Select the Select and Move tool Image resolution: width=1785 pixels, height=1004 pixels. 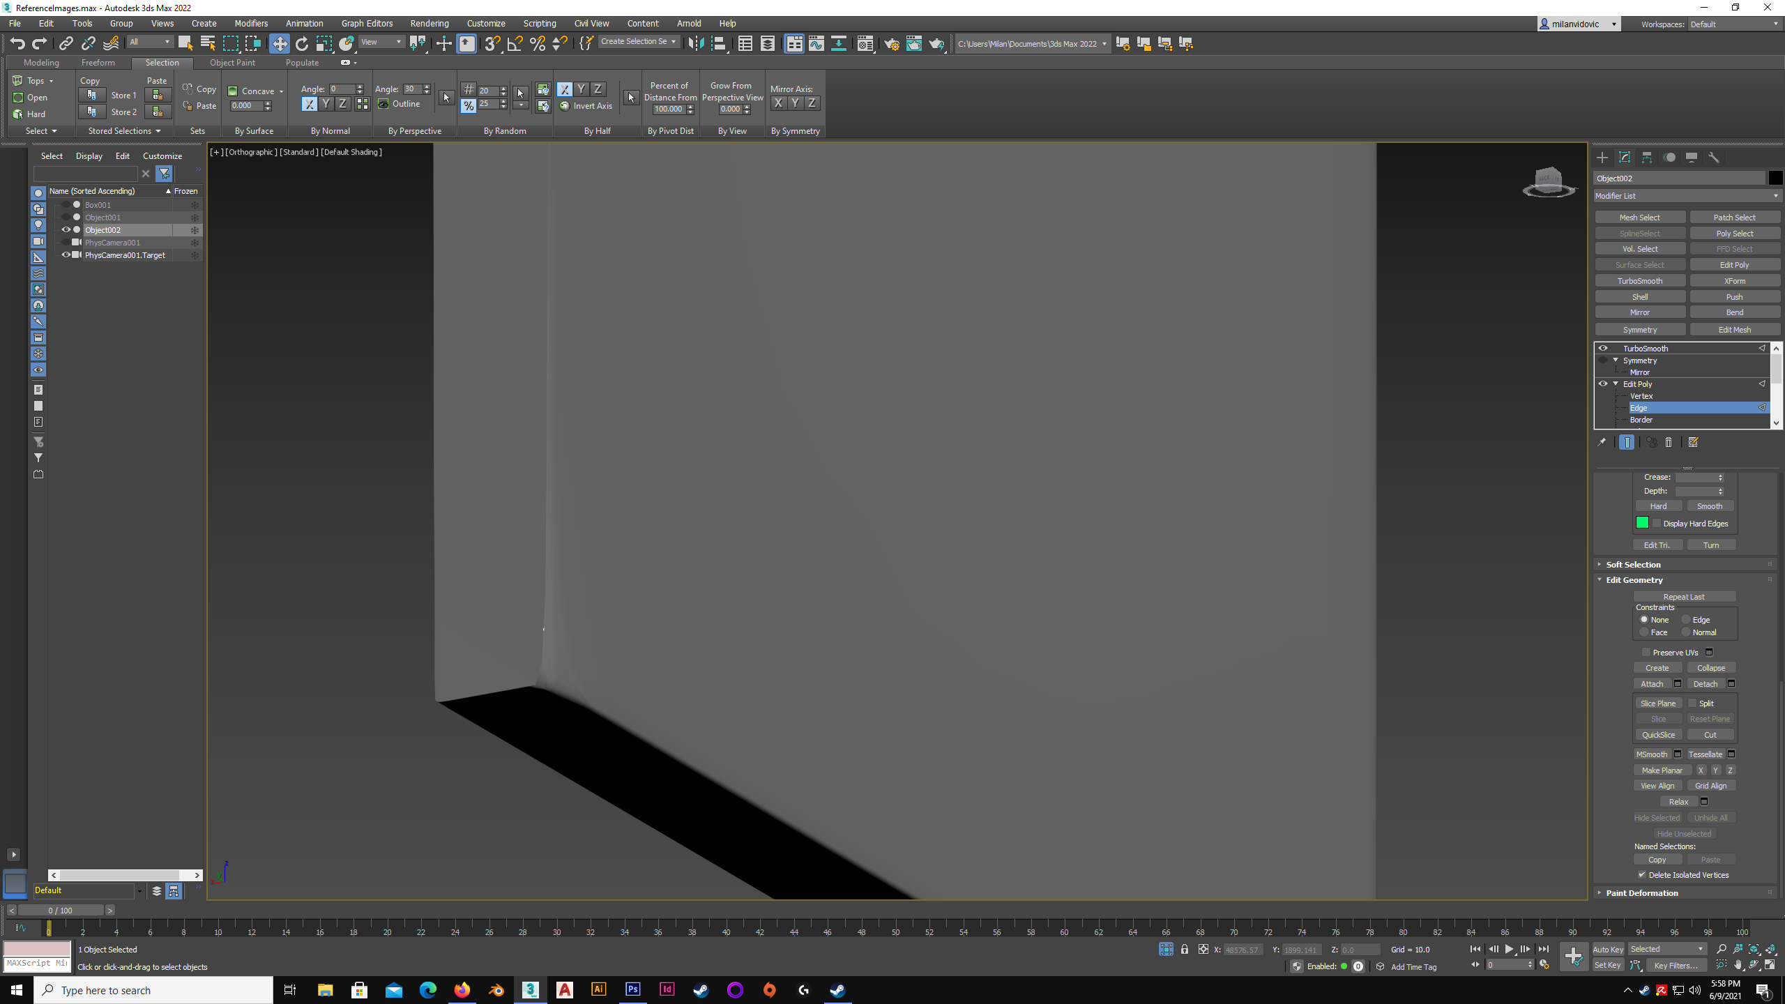tap(280, 43)
